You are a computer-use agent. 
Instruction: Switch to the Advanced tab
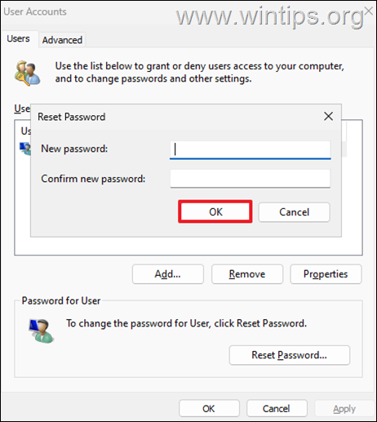click(62, 40)
